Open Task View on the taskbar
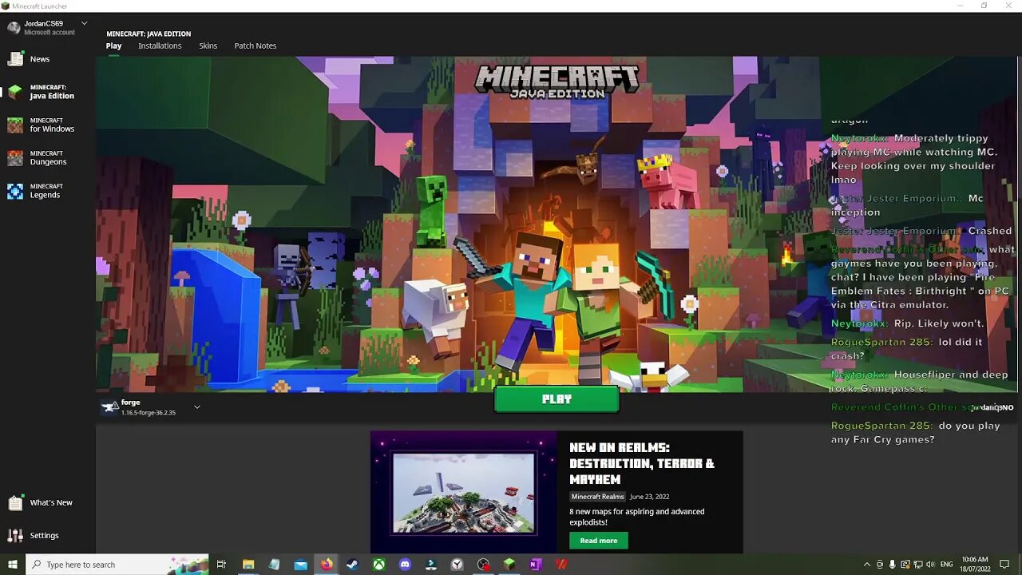1022x575 pixels. [221, 565]
